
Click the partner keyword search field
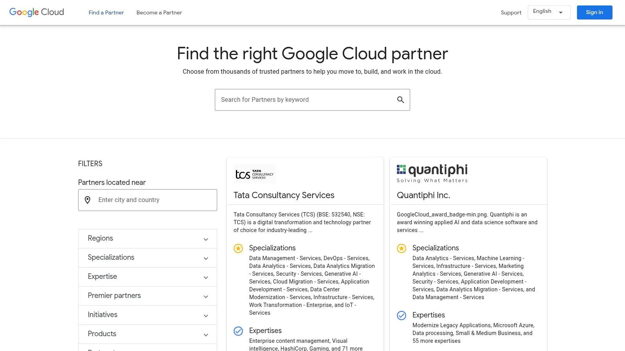click(x=305, y=99)
